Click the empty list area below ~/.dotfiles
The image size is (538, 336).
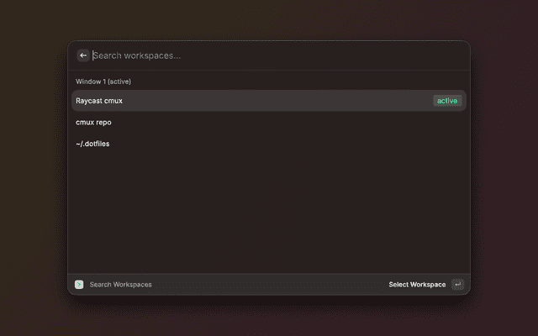[269, 210]
